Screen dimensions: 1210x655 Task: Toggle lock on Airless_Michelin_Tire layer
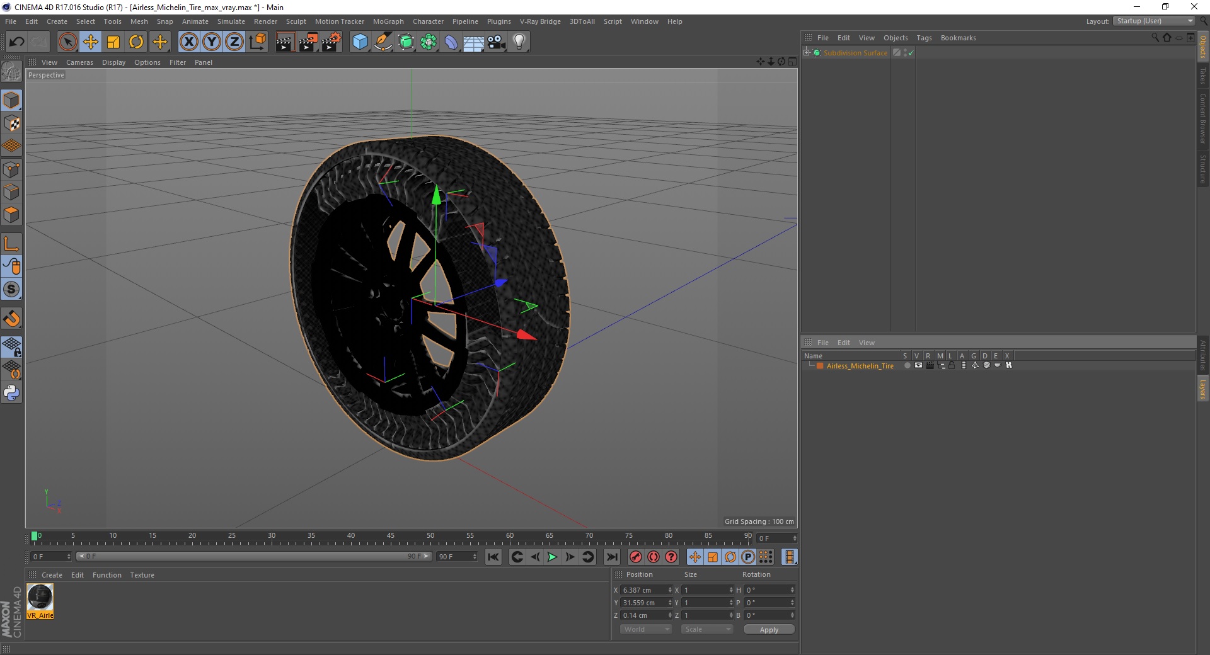952,365
